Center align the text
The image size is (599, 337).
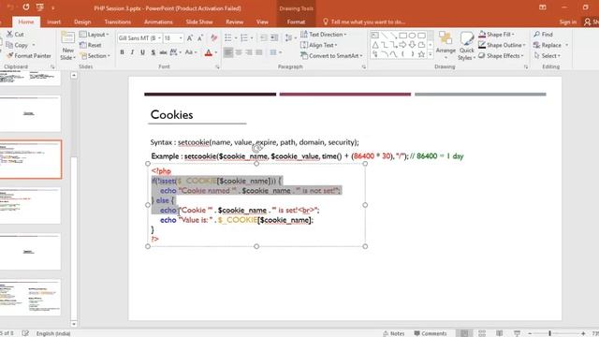click(x=239, y=52)
